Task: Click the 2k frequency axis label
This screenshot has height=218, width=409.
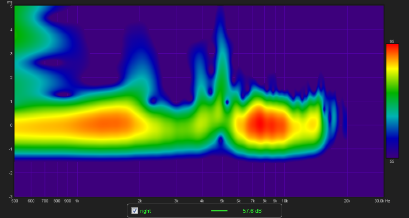Action: pos(140,201)
